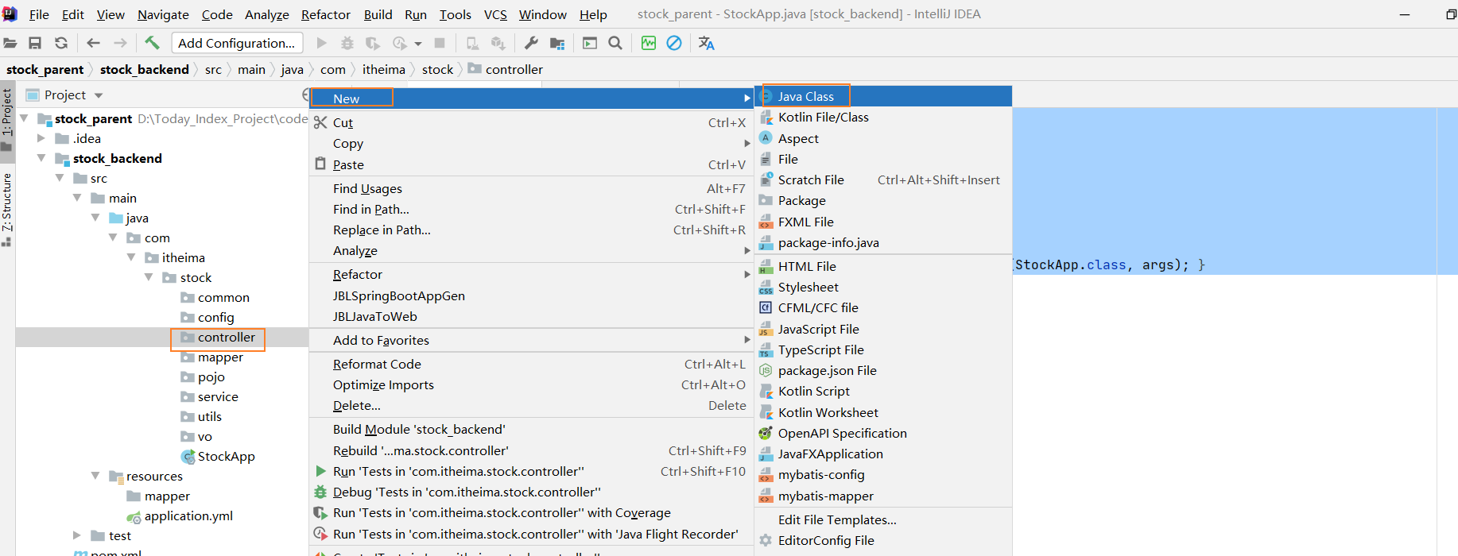Choose Cut from the context menu
Viewport: 1458px width, 556px height.
[x=531, y=123]
